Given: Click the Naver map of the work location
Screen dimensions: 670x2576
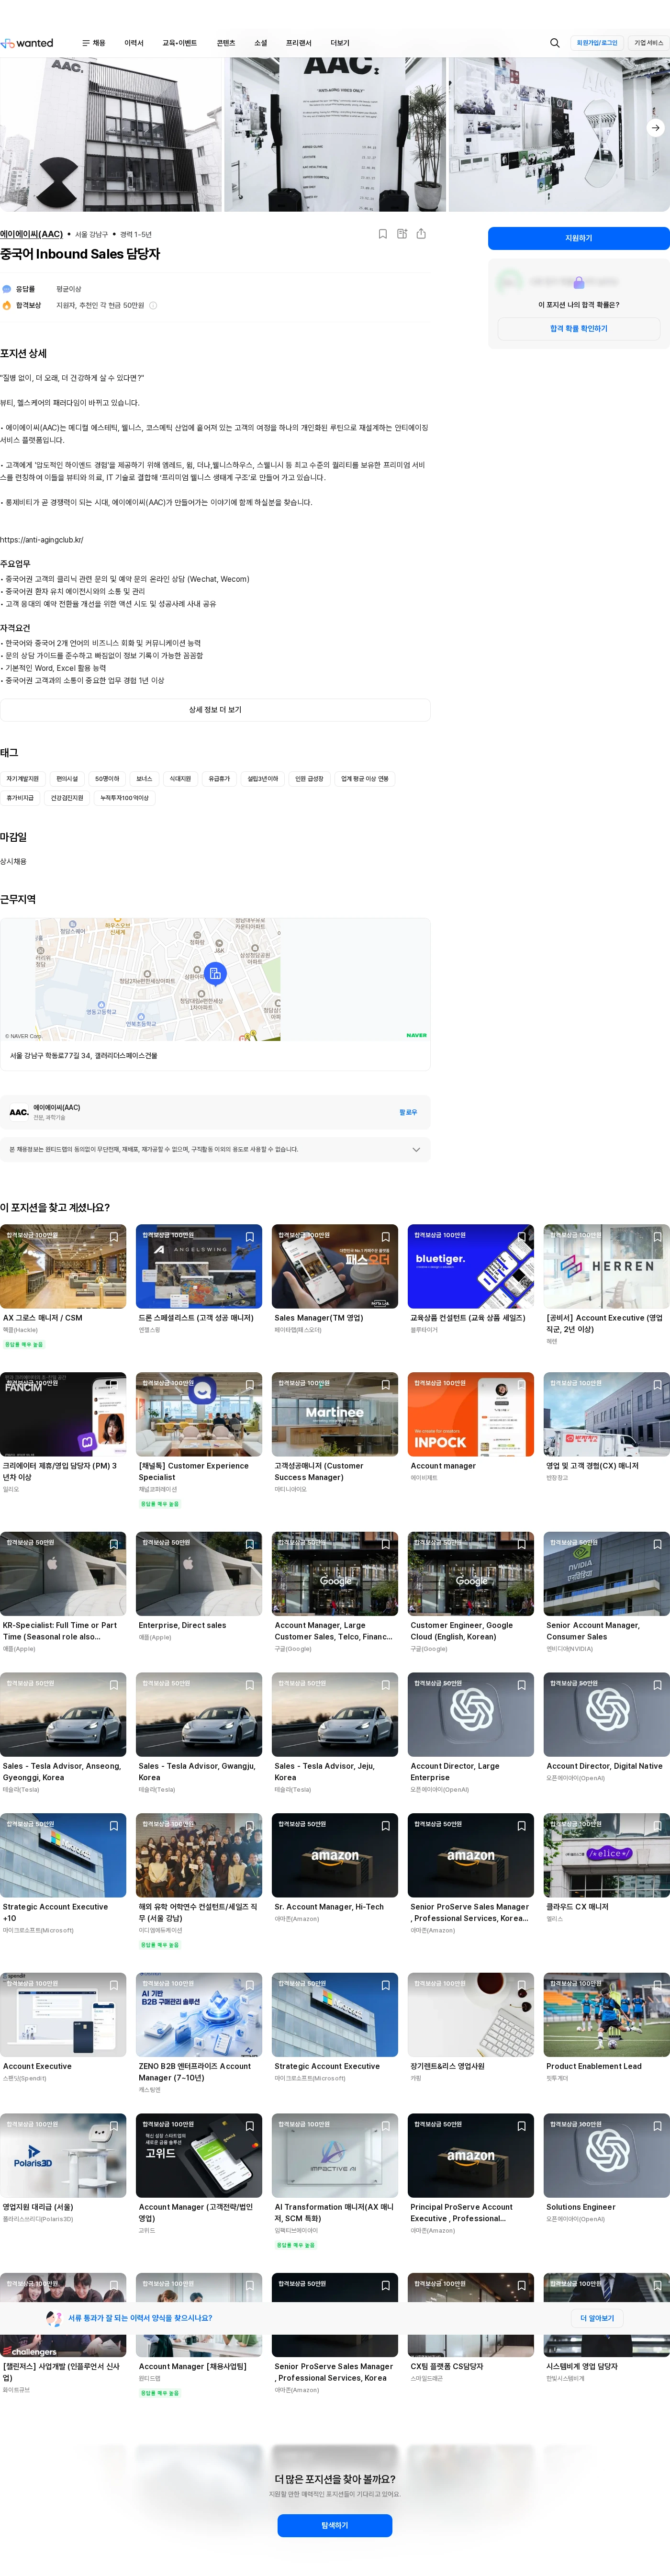Looking at the screenshot, I should (215, 980).
